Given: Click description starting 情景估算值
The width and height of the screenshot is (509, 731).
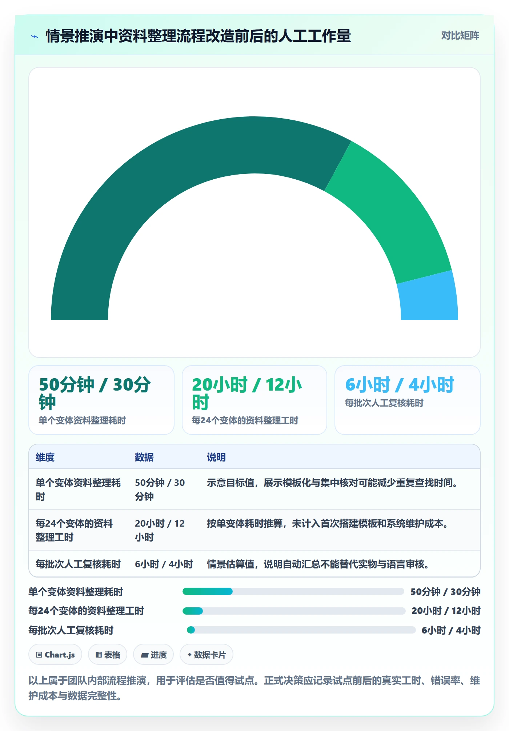Looking at the screenshot, I should click(x=318, y=564).
